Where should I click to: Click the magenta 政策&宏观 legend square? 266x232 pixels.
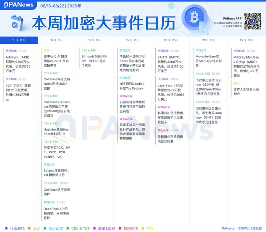[x=95, y=228]
